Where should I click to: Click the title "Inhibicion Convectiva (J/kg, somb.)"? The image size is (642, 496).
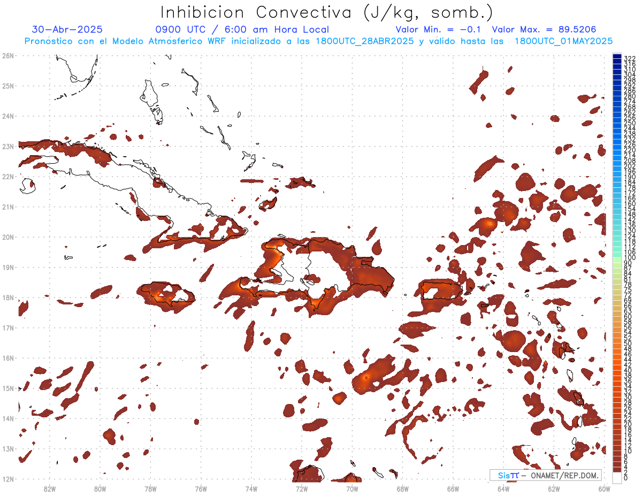[x=327, y=13]
